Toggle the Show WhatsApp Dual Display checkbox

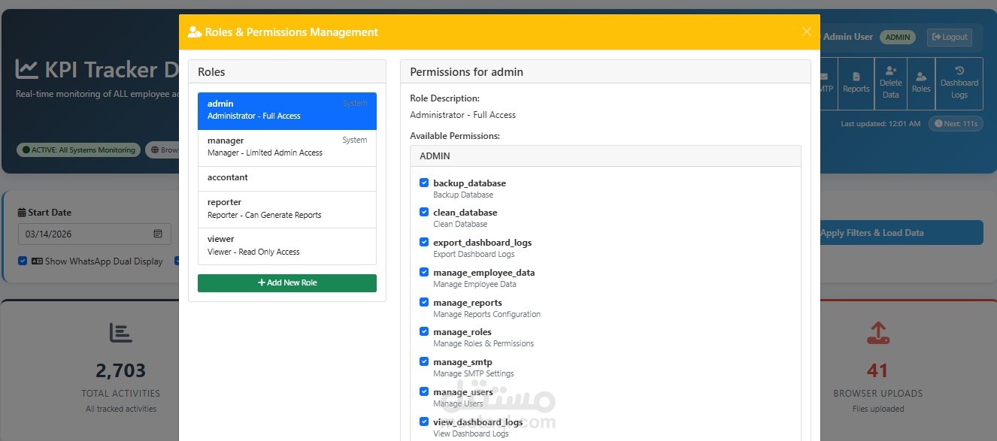point(23,261)
